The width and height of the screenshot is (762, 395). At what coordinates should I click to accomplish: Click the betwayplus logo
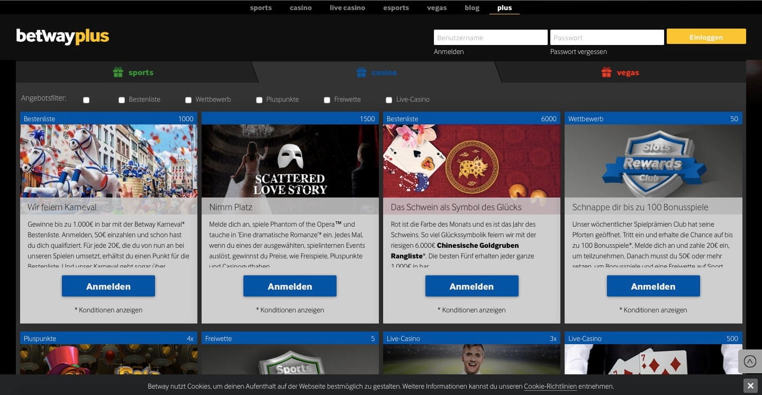(x=62, y=37)
